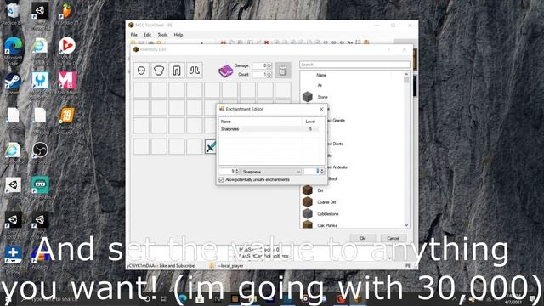Click the Ok button in Inventory Edit

click(363, 238)
